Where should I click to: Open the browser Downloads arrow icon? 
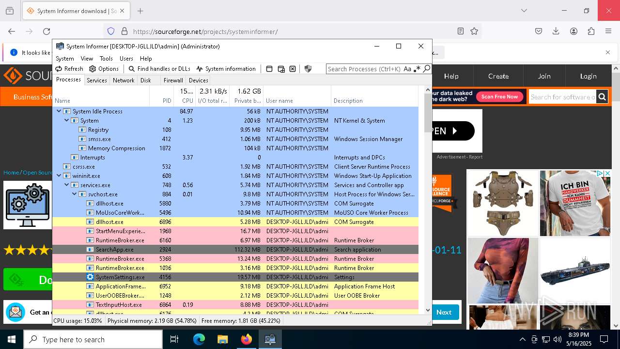click(556, 31)
